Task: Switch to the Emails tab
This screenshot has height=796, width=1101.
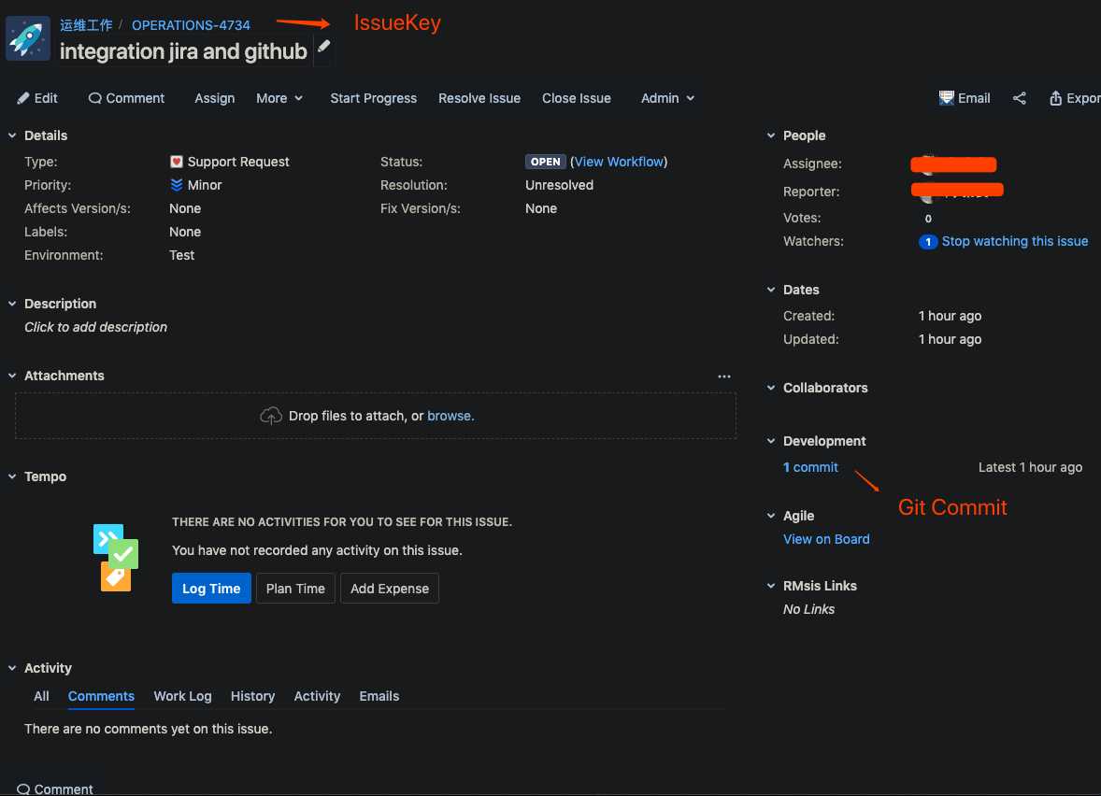Action: (x=379, y=696)
